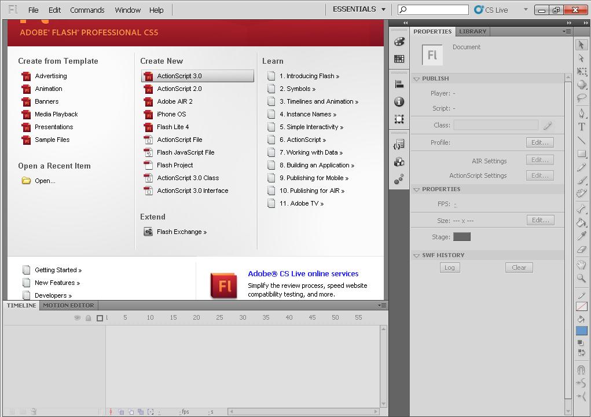Select the Selection (arrow) tool

click(582, 45)
